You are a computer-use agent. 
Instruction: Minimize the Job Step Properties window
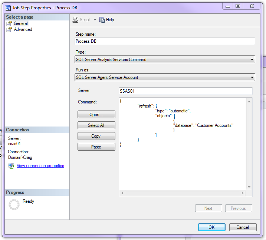pos(228,6)
